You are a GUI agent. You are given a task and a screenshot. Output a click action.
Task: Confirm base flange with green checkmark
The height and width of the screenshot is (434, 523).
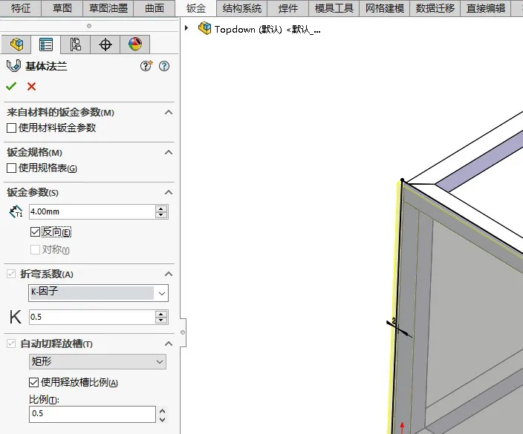pos(11,87)
